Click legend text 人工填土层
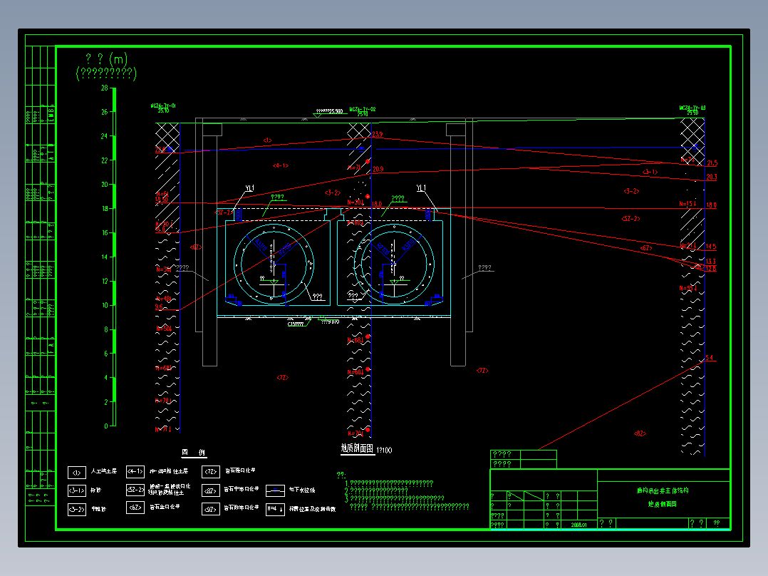This screenshot has height=576, width=768. 104,471
